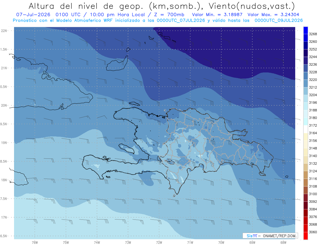
Task: Click the 68W longitude axis label
Action: (283, 243)
